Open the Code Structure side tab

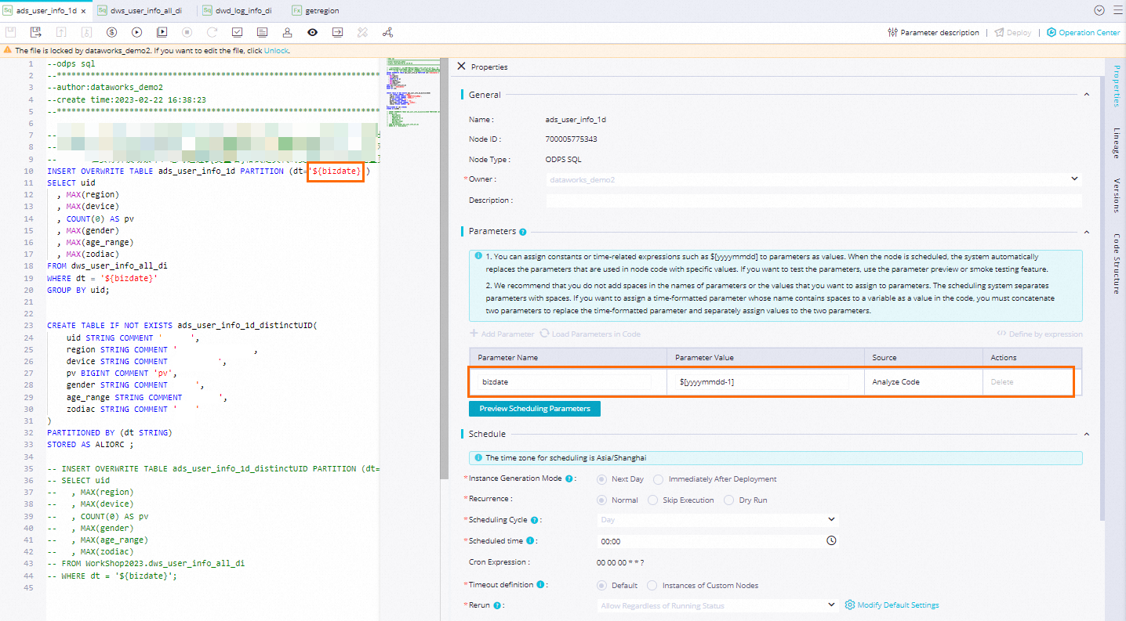[1116, 264]
